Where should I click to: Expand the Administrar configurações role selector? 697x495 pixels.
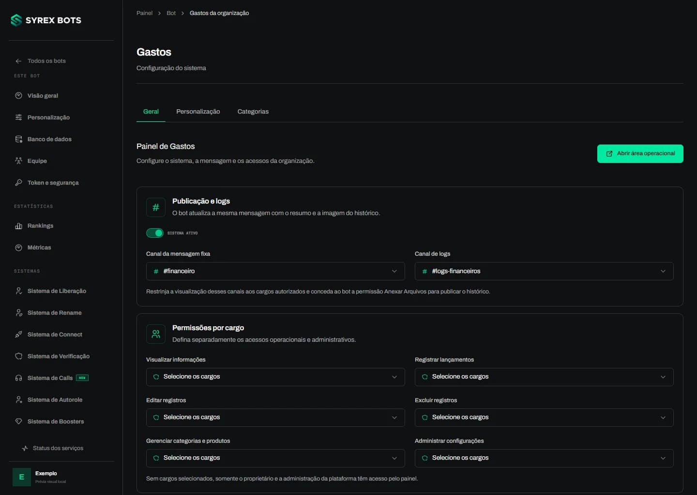point(544,458)
